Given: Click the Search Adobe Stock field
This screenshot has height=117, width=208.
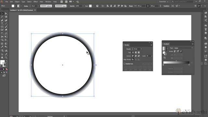Looking at the screenshot, I should coord(182,2).
